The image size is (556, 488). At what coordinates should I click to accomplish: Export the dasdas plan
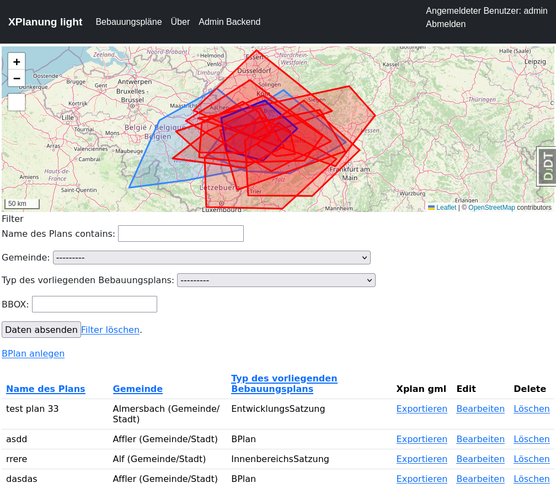(421, 479)
